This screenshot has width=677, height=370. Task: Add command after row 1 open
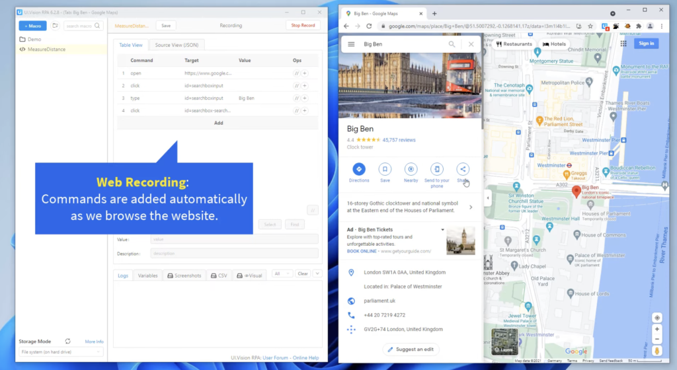point(304,73)
